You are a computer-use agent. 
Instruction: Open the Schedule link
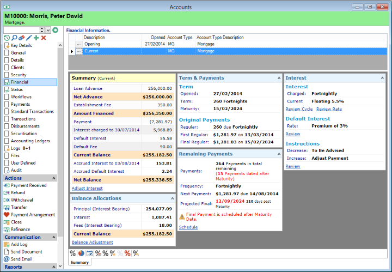(x=188, y=227)
